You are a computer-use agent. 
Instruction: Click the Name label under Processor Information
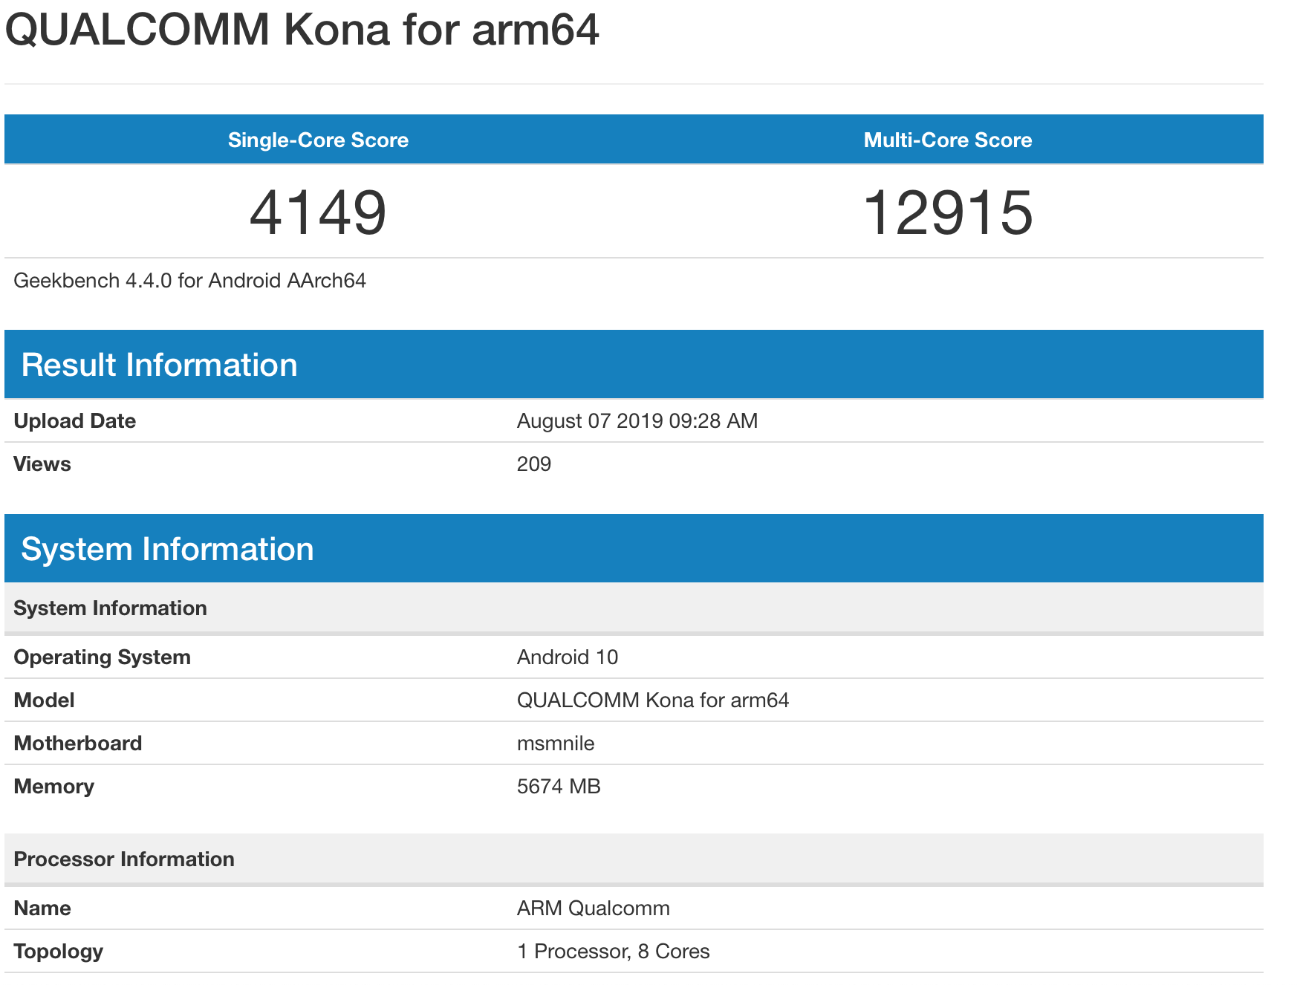coord(42,908)
